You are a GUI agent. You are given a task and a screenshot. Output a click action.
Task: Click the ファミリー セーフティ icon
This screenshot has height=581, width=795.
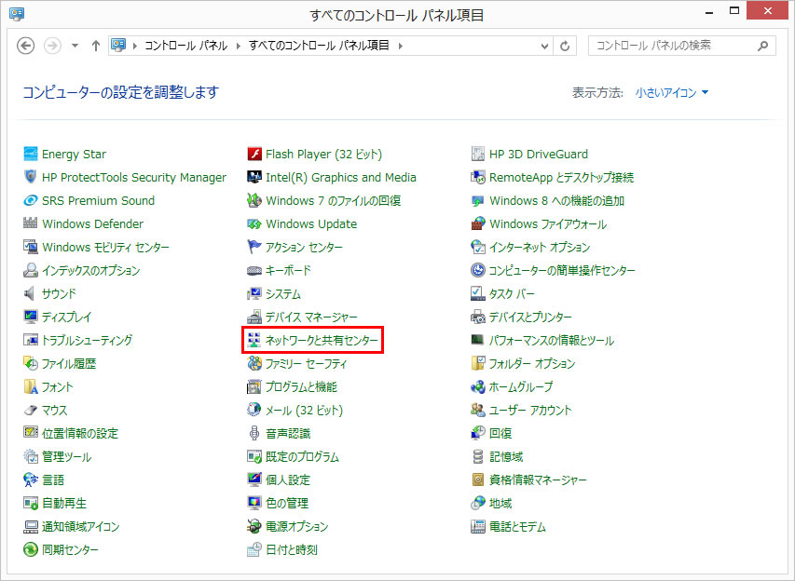coord(254,363)
